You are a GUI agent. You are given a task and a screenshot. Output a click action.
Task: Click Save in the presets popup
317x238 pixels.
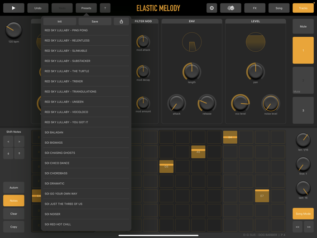coord(95,21)
